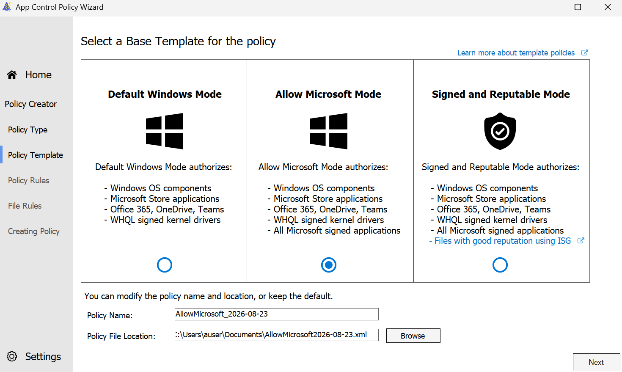Click the Policy Name text field

[x=277, y=314]
